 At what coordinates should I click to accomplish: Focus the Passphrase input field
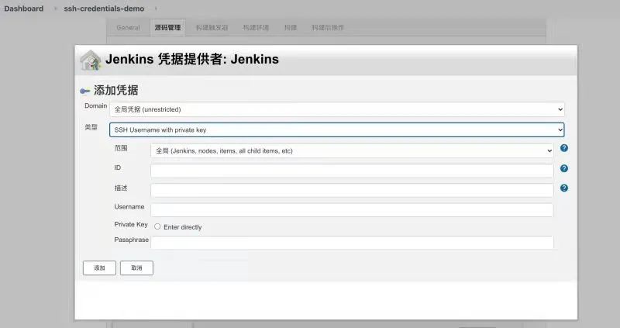(352, 243)
